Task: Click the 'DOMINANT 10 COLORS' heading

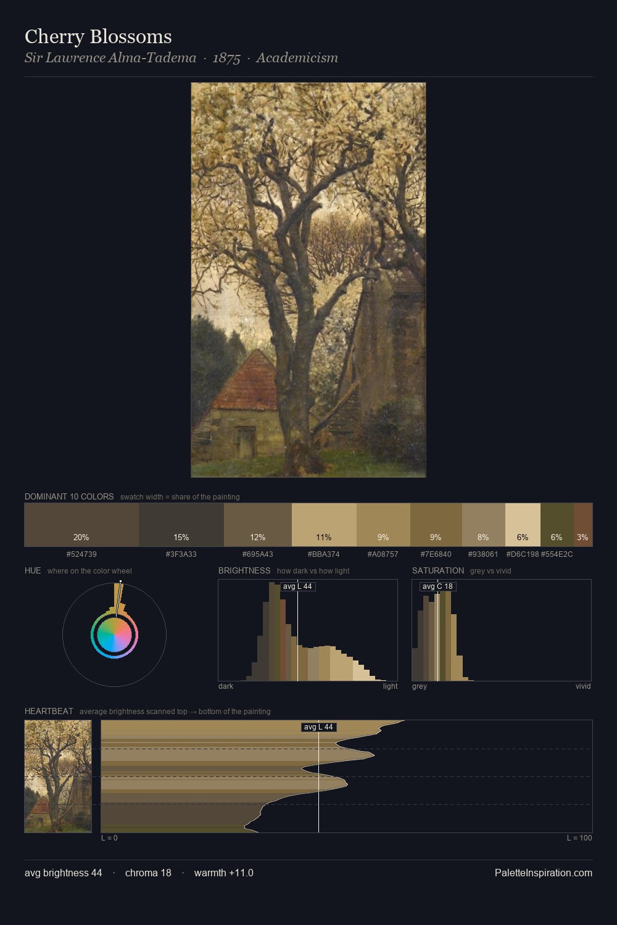Action: click(69, 496)
